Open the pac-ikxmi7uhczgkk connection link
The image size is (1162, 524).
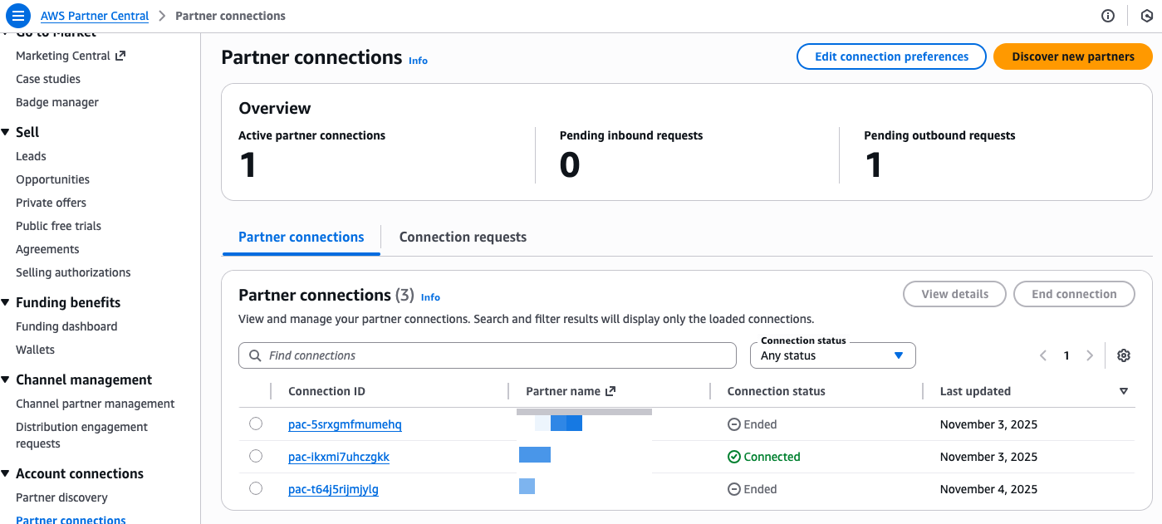(339, 457)
